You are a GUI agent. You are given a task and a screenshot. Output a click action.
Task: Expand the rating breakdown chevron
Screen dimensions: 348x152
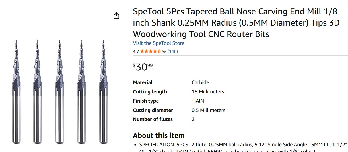pyautogui.click(x=164, y=51)
